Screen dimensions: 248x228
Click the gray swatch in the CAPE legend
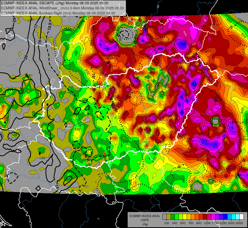coord(164,217)
